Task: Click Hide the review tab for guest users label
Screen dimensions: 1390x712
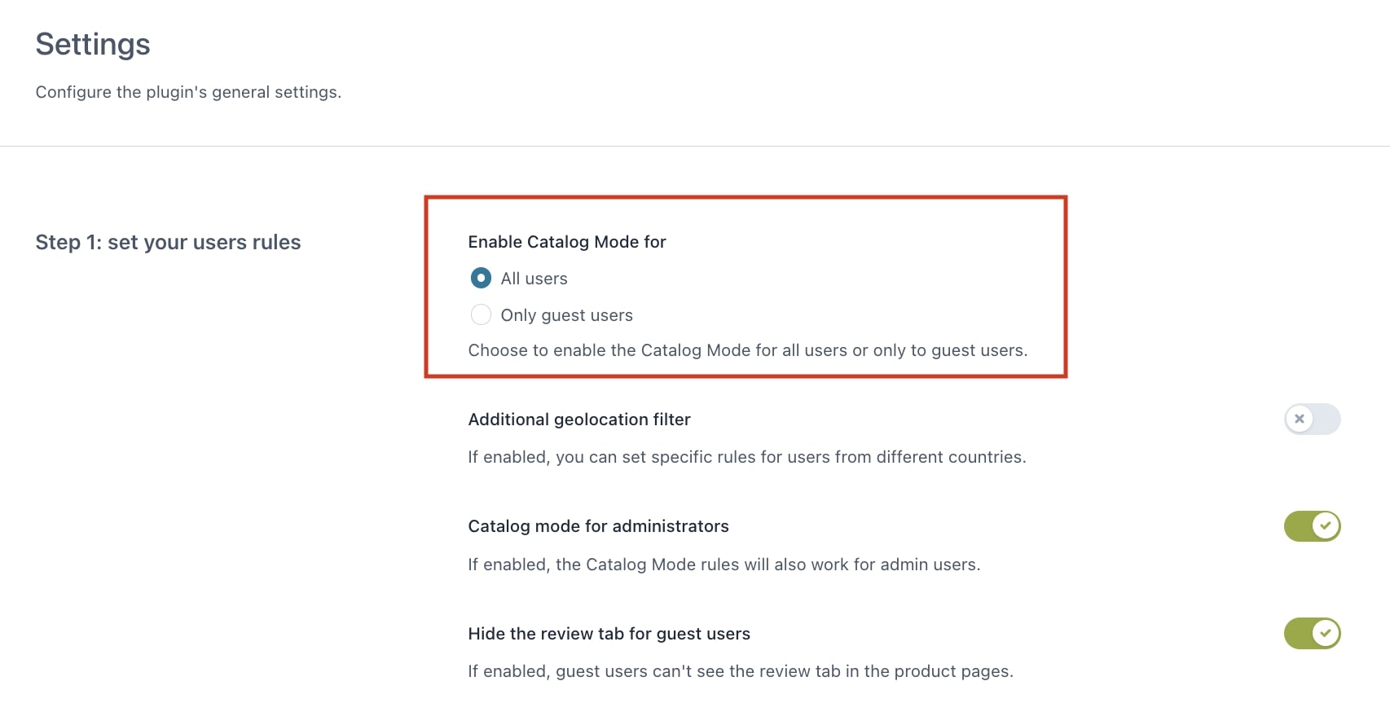Action: [x=609, y=634]
